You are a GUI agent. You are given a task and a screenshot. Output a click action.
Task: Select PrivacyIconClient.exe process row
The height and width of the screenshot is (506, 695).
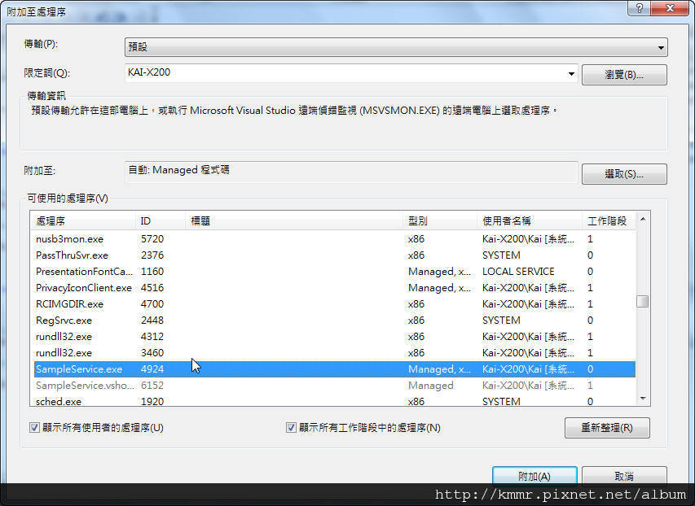(335, 288)
